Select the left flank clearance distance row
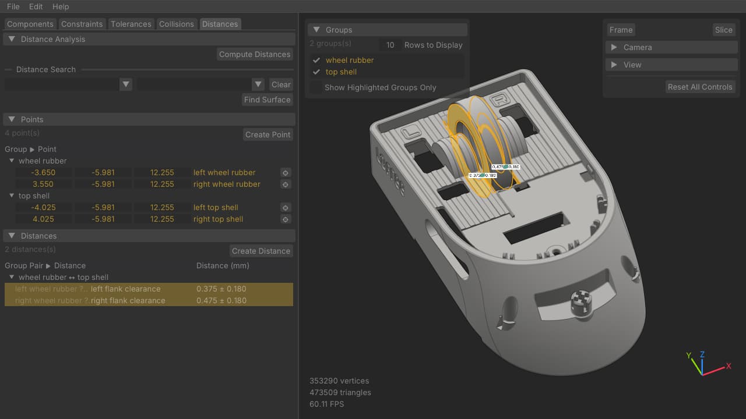Image resolution: width=746 pixels, height=419 pixels. pyautogui.click(x=149, y=289)
